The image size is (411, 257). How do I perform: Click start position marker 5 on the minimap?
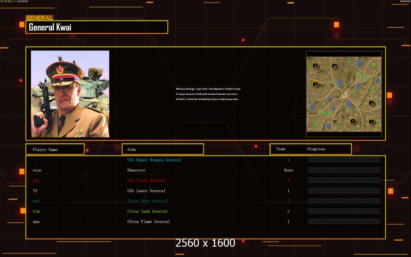316,85
